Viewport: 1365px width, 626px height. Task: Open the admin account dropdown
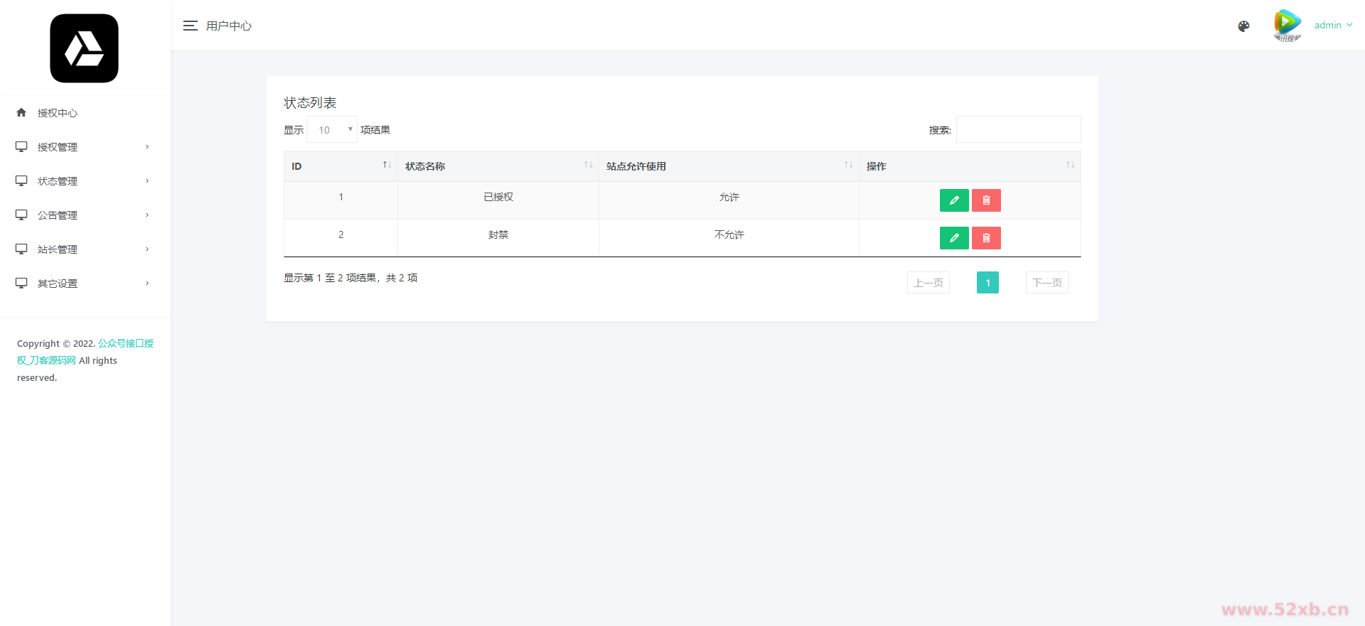(x=1333, y=26)
